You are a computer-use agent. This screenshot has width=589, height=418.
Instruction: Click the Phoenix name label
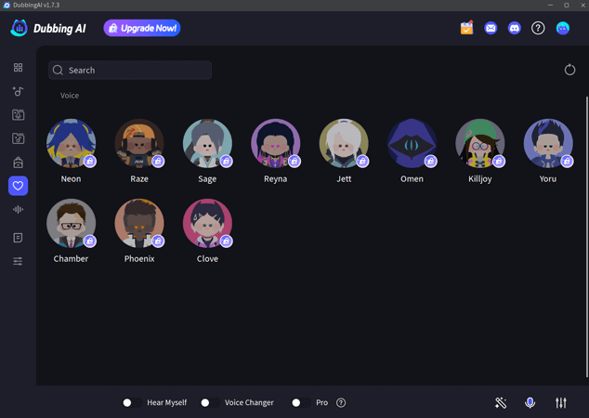click(139, 259)
